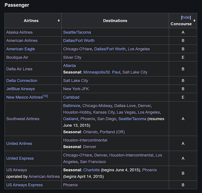Open the Portland (OR) destination link

(112, 132)
